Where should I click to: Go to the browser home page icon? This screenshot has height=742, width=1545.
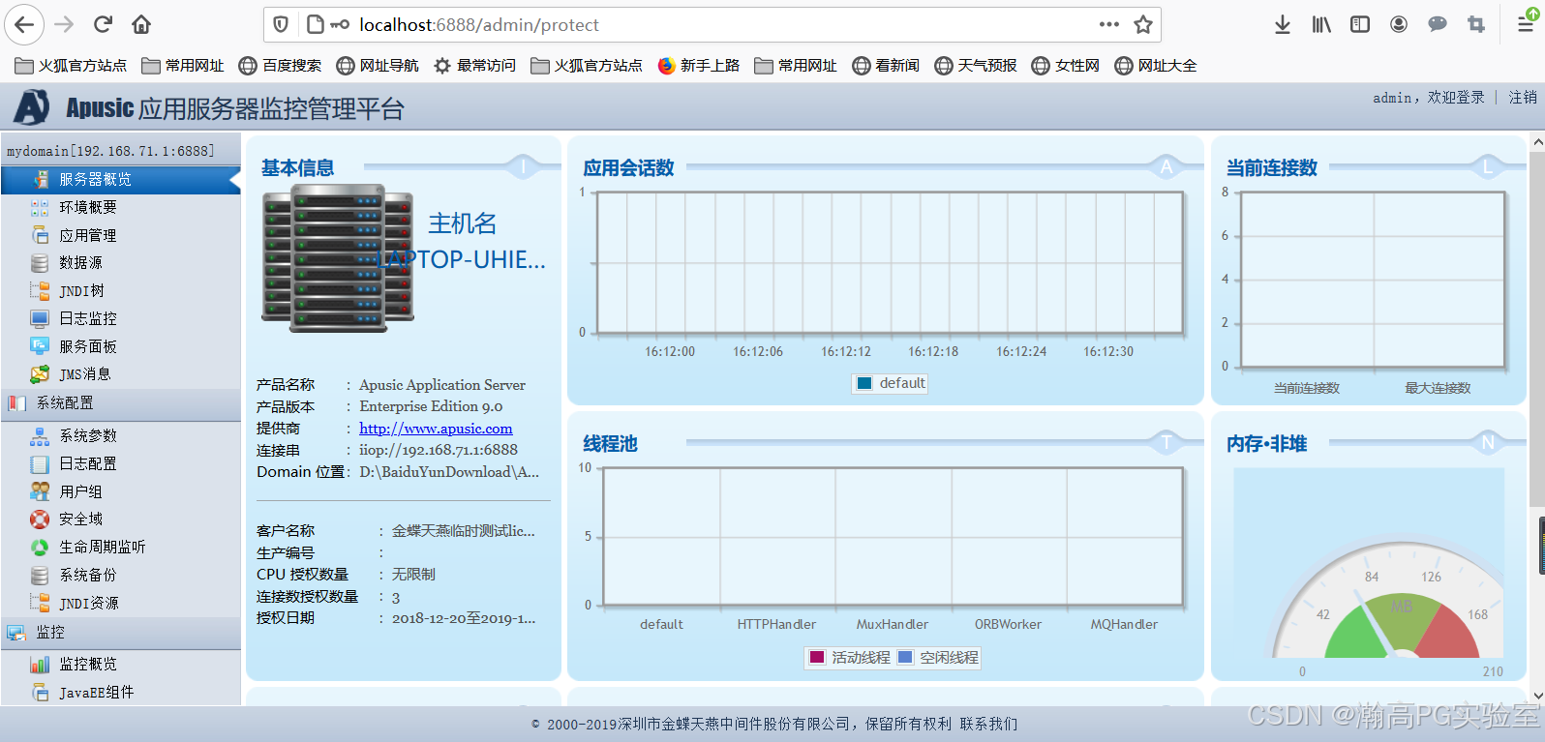coord(141,24)
